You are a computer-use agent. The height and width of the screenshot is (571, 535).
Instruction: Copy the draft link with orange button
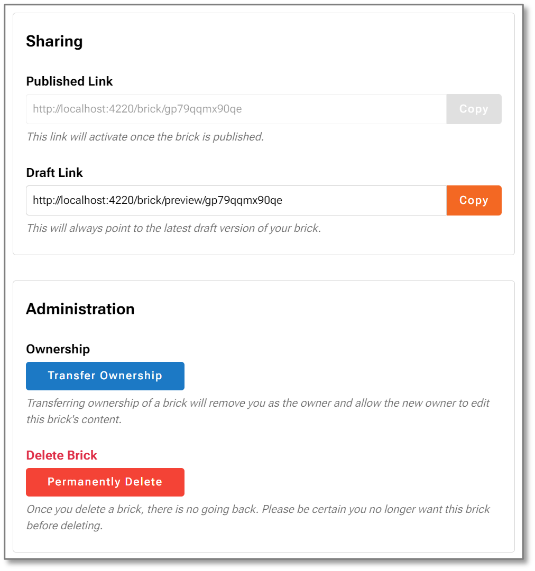[x=474, y=200]
